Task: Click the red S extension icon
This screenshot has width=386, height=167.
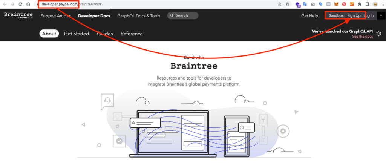Action: tap(344, 4)
